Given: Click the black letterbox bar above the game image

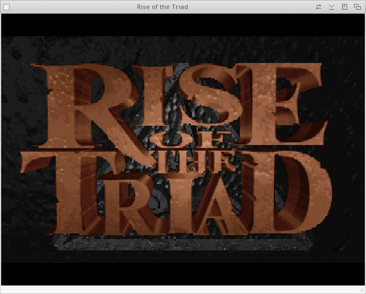Looking at the screenshot, I should click(x=182, y=25).
